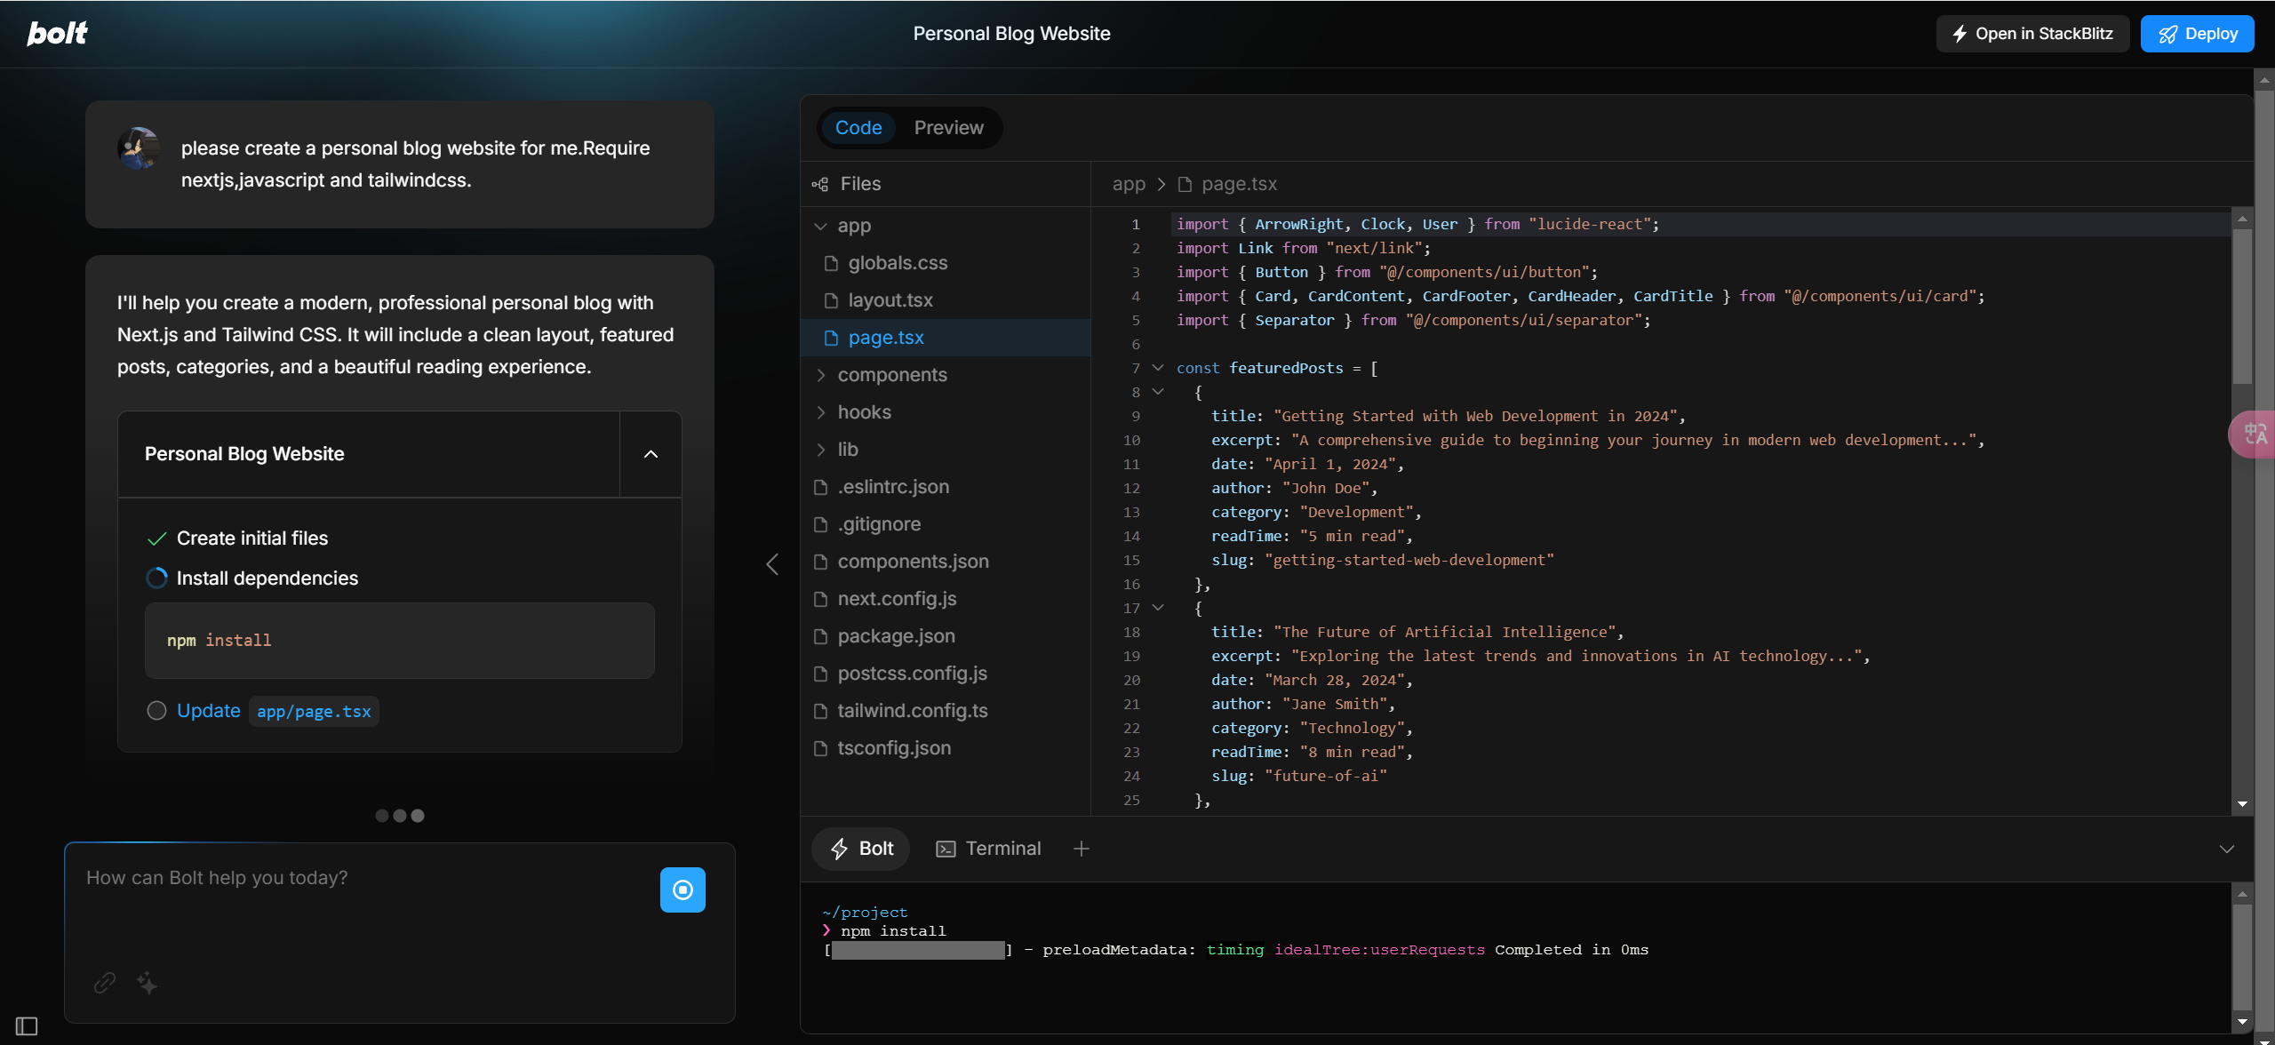Switch to Code view toggle
The width and height of the screenshot is (2275, 1045).
pyautogui.click(x=858, y=128)
